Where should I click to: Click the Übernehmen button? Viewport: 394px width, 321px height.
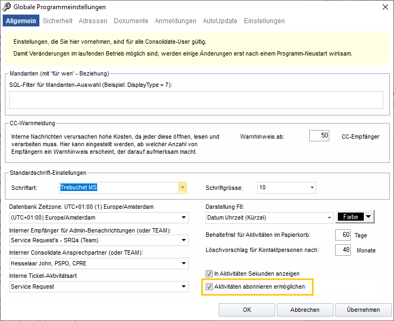[x=363, y=310]
